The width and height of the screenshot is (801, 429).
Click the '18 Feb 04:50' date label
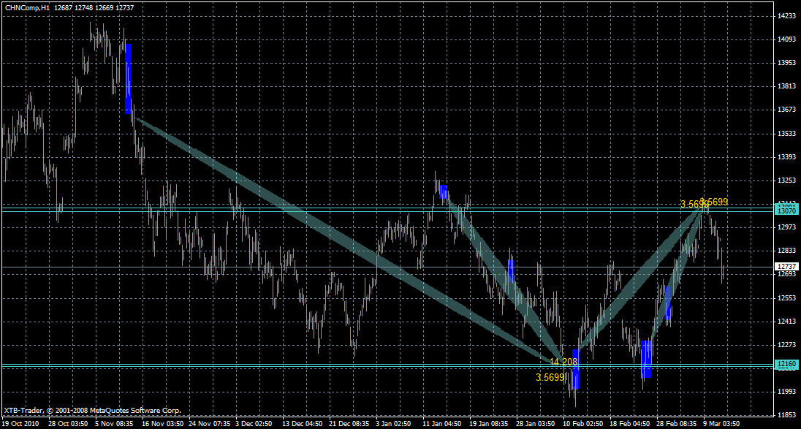point(630,424)
